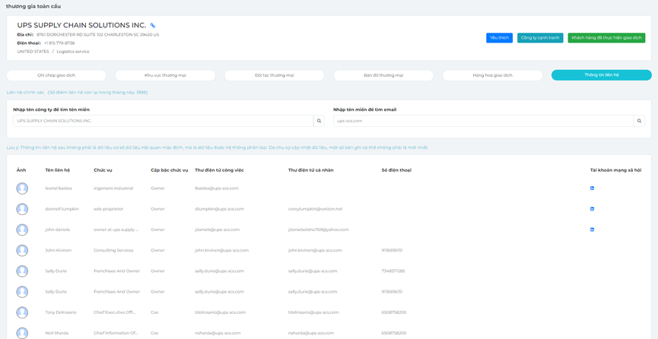658x339 pixels.
Task: Click contact name Tony Delrosario
Action: coord(61,312)
